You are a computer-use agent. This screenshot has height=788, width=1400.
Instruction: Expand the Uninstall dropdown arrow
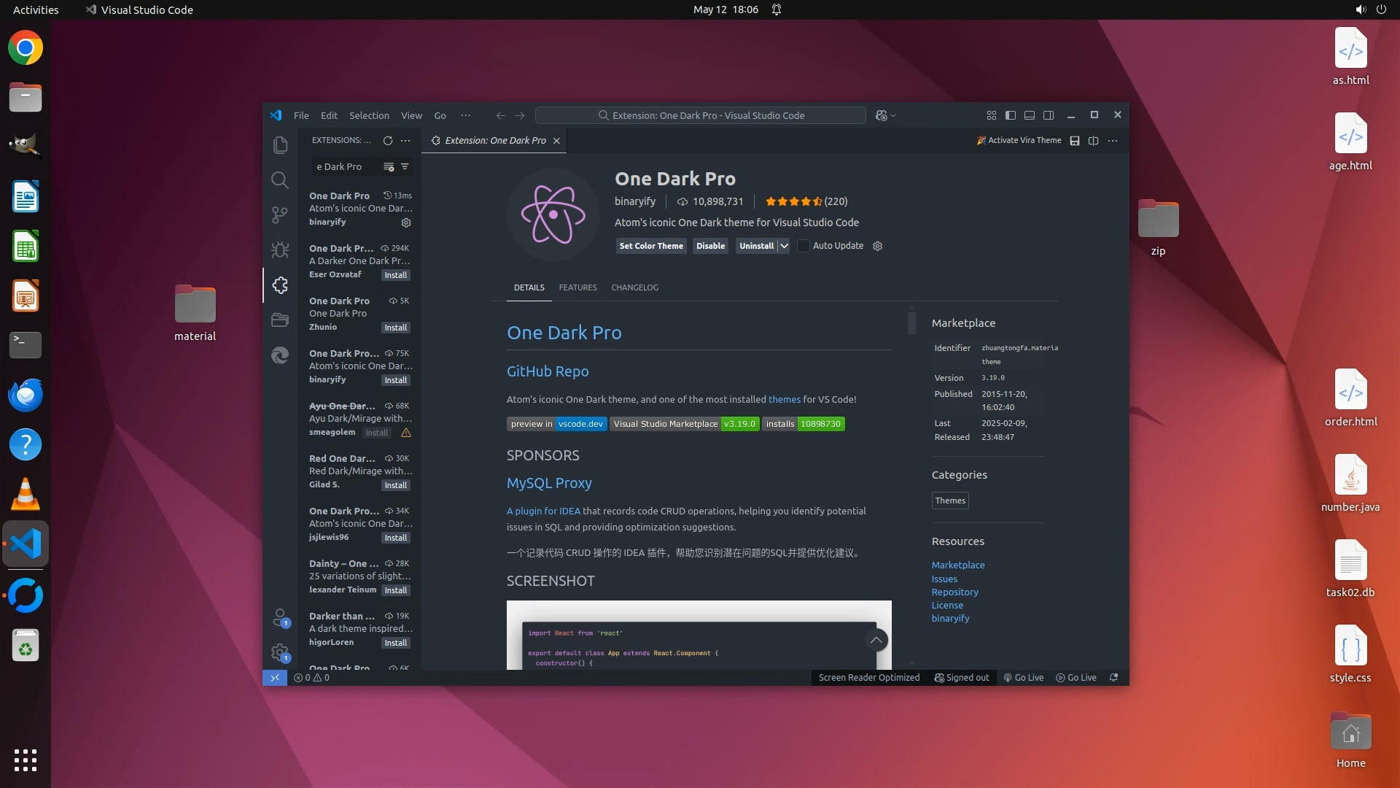(784, 246)
